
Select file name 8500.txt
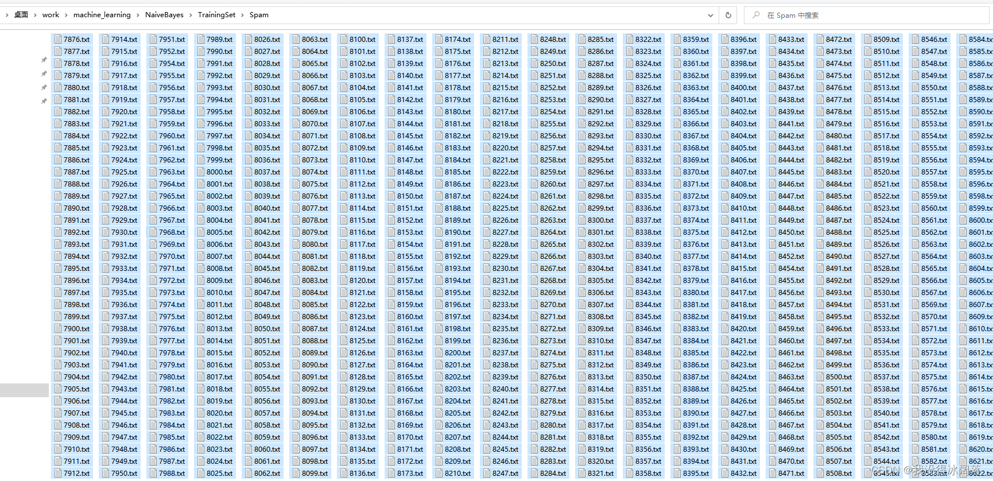(x=839, y=377)
